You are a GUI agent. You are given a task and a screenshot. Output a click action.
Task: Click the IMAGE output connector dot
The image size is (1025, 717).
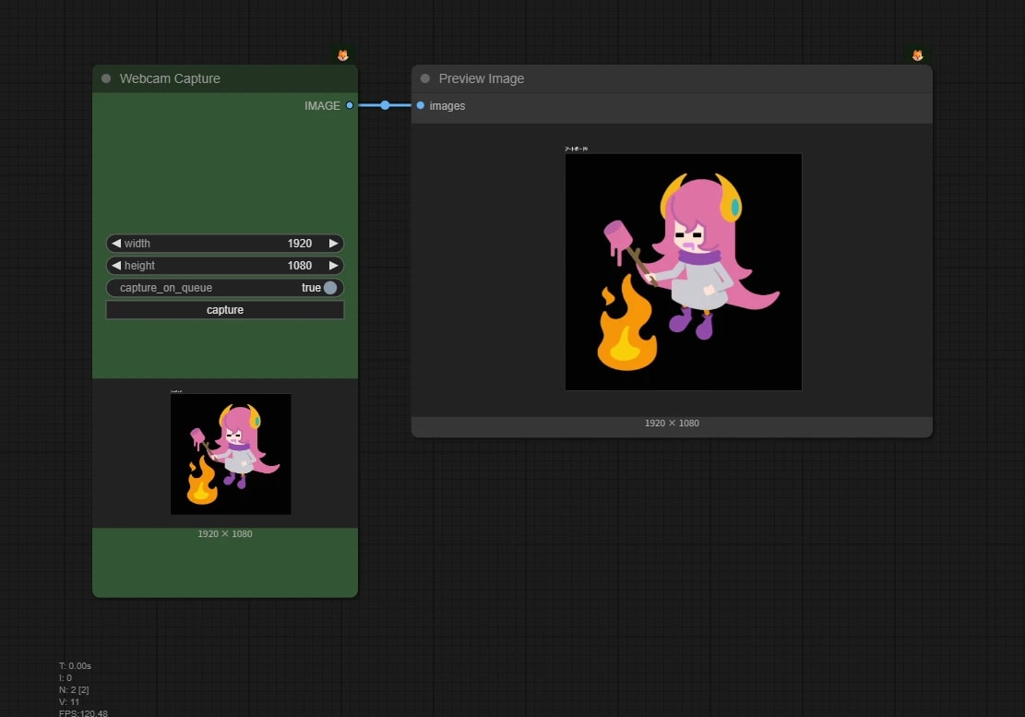[350, 105]
